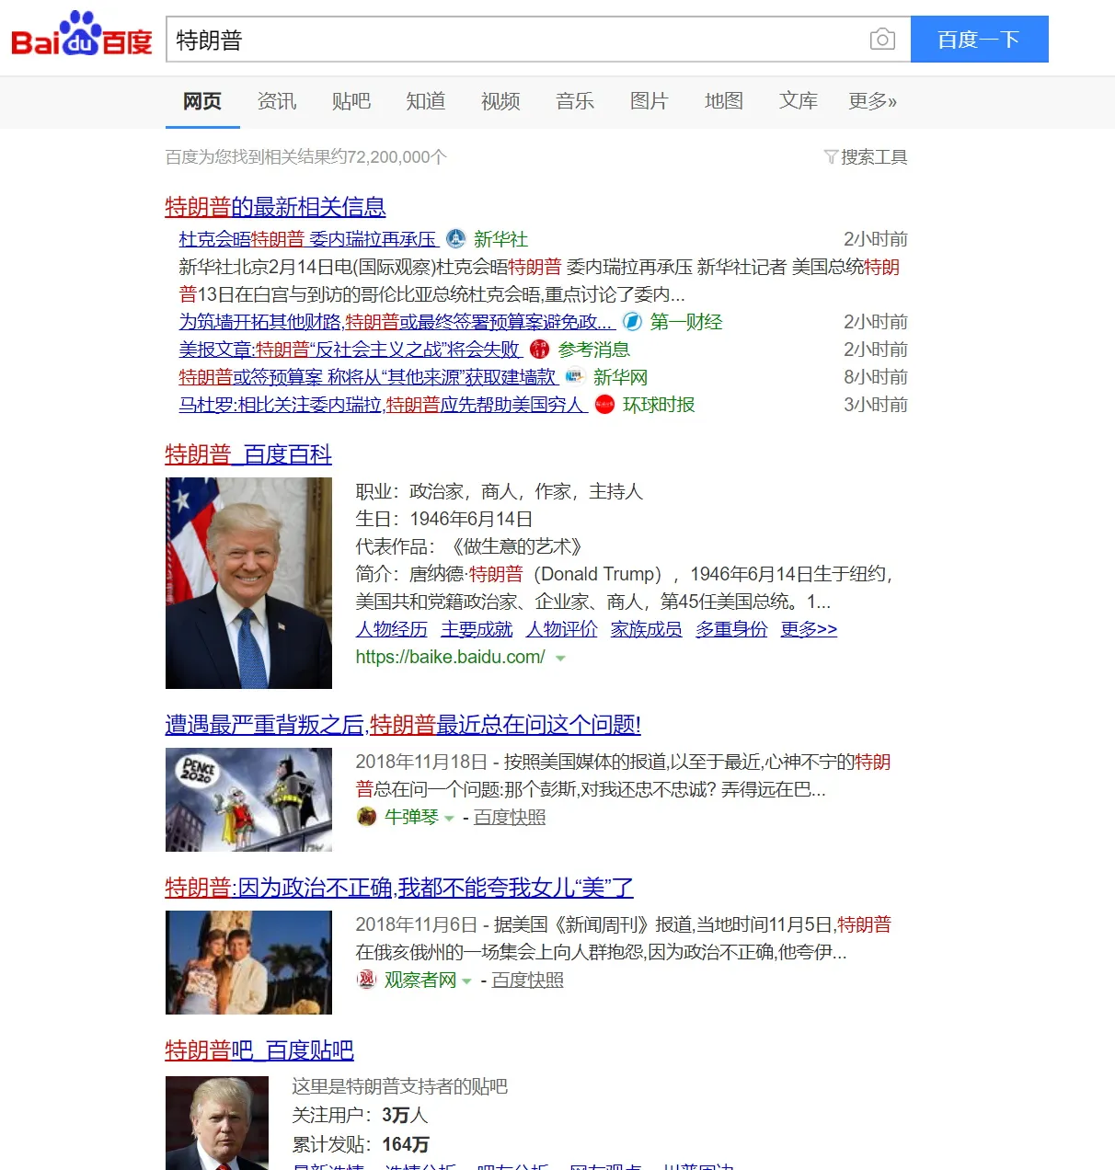Open the 家族成员 sublink
Screen dimensions: 1115x1170
tap(647, 629)
